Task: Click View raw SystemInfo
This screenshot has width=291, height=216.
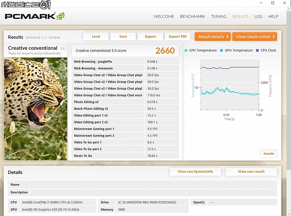Action: pos(195,172)
